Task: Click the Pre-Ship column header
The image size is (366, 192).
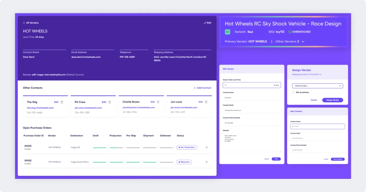Action: [131, 136]
